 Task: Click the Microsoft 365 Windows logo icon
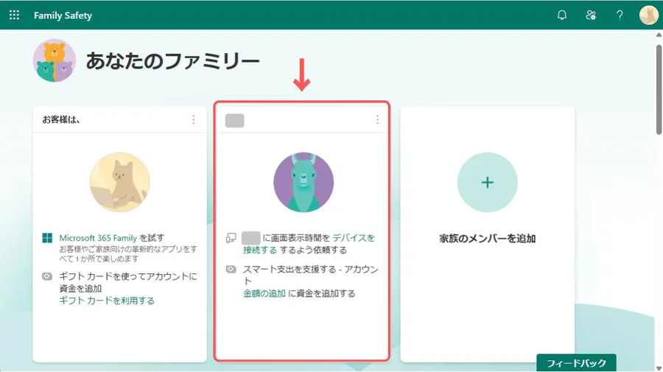pos(48,238)
